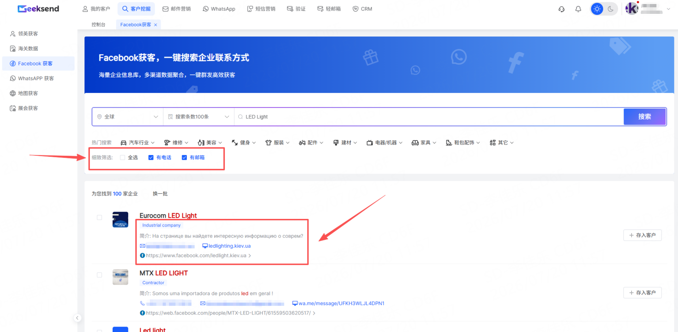Expand 家具 hot search category
The width and height of the screenshot is (678, 332).
tap(424, 143)
